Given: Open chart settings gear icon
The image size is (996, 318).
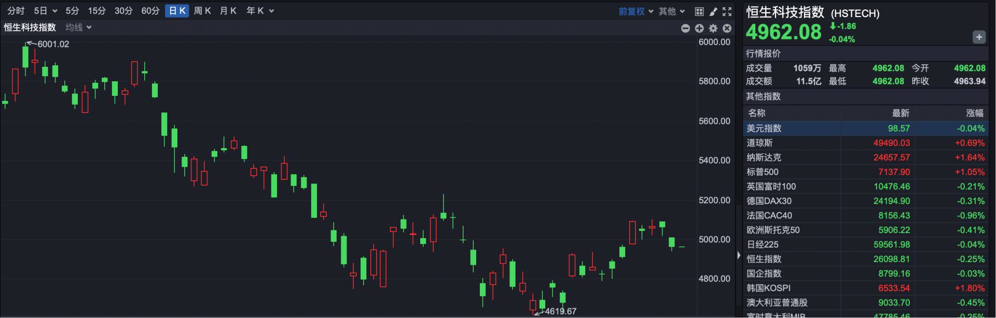Looking at the screenshot, I should tap(713, 28).
